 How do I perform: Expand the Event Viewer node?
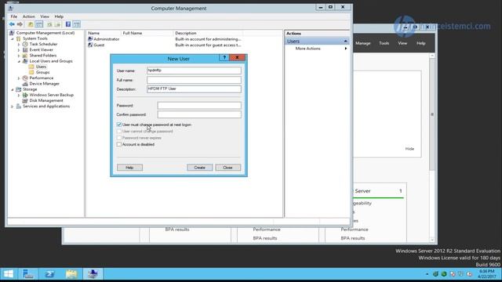[x=19, y=50]
